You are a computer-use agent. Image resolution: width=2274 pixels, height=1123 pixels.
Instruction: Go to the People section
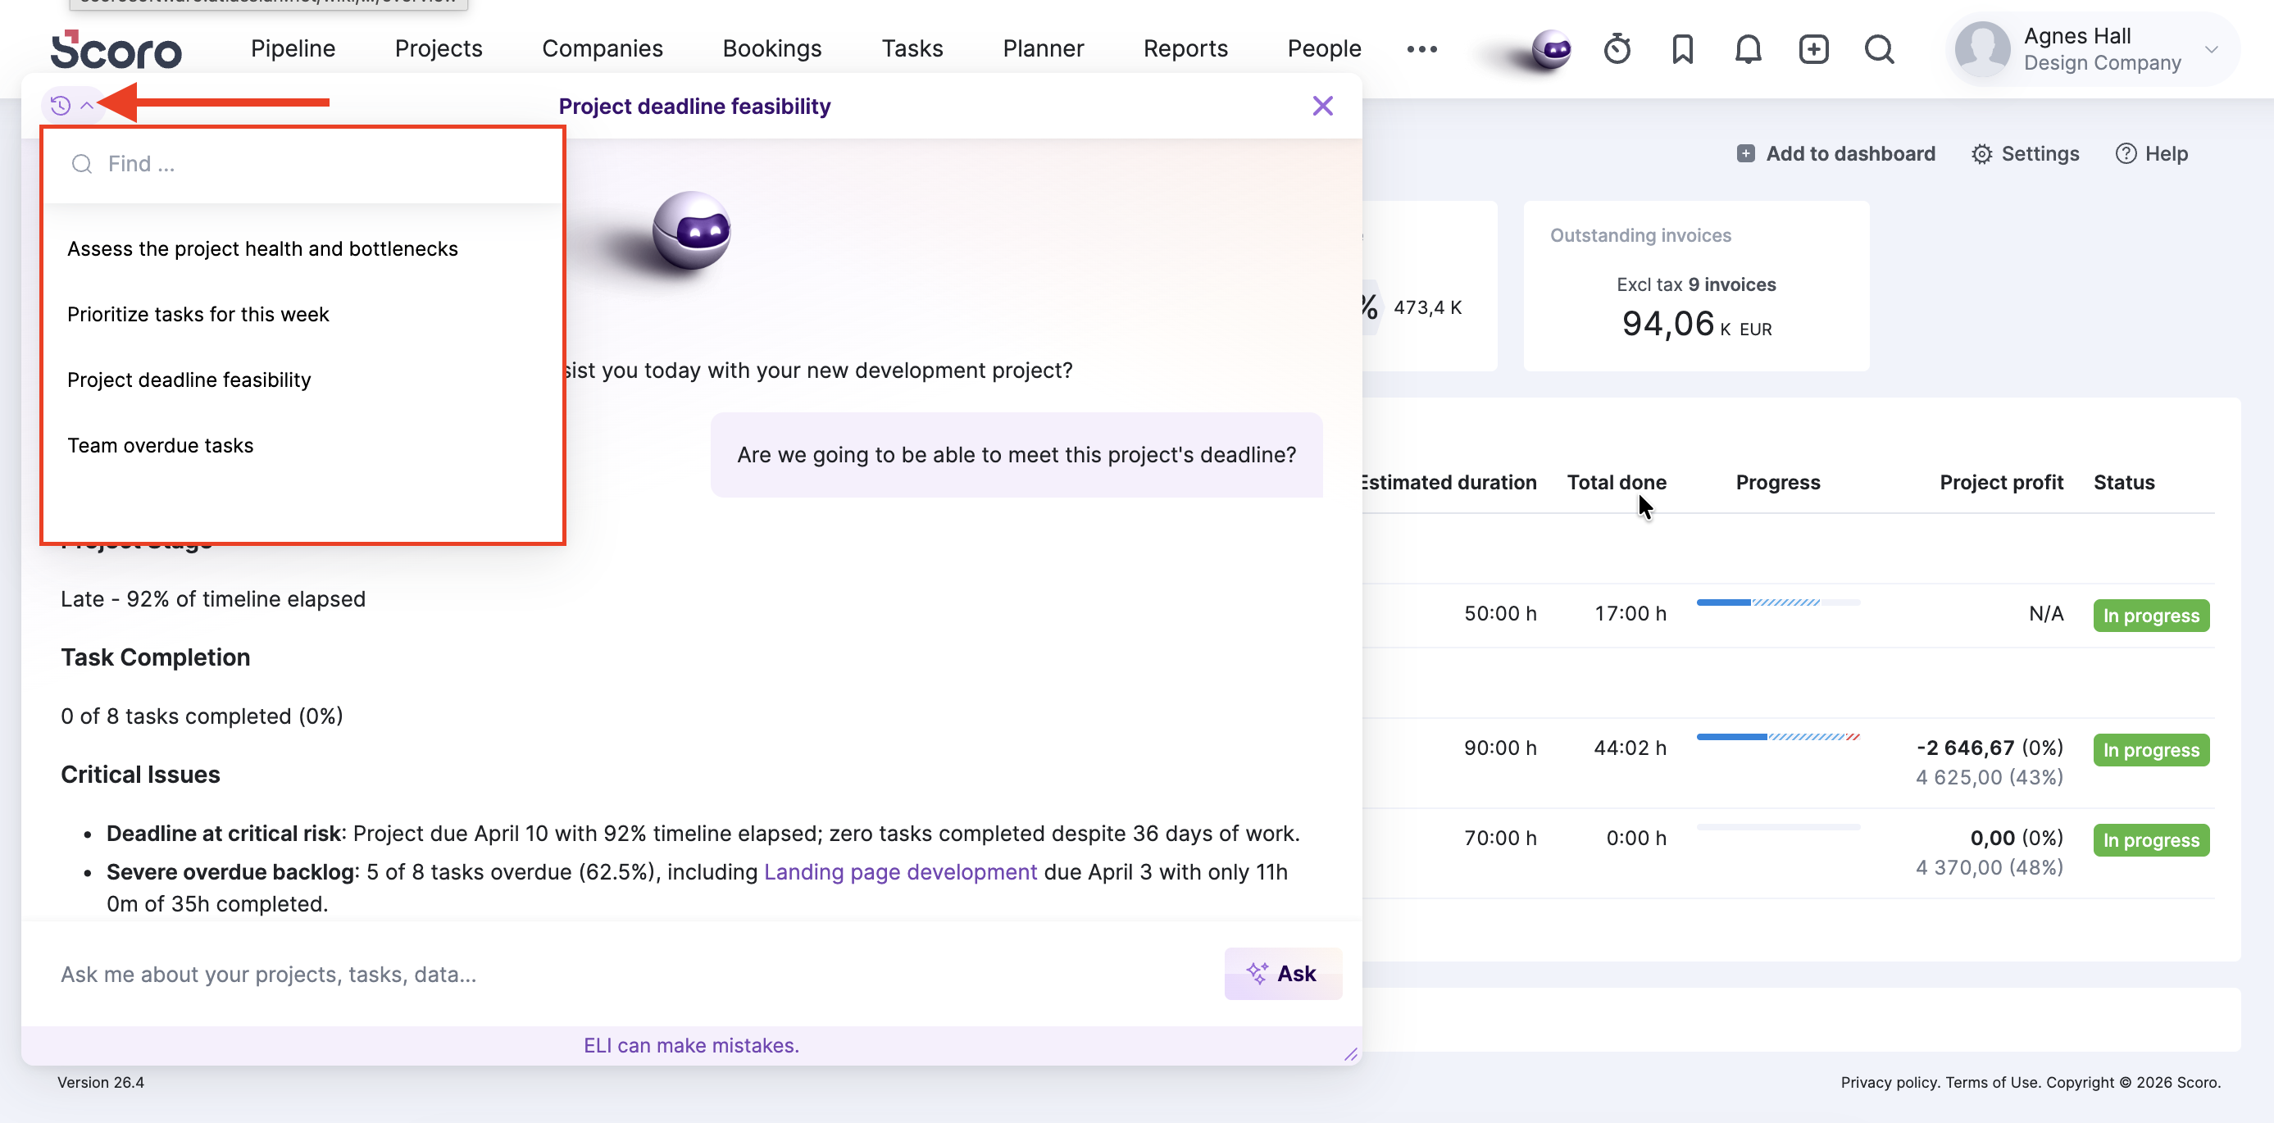[x=1324, y=48]
